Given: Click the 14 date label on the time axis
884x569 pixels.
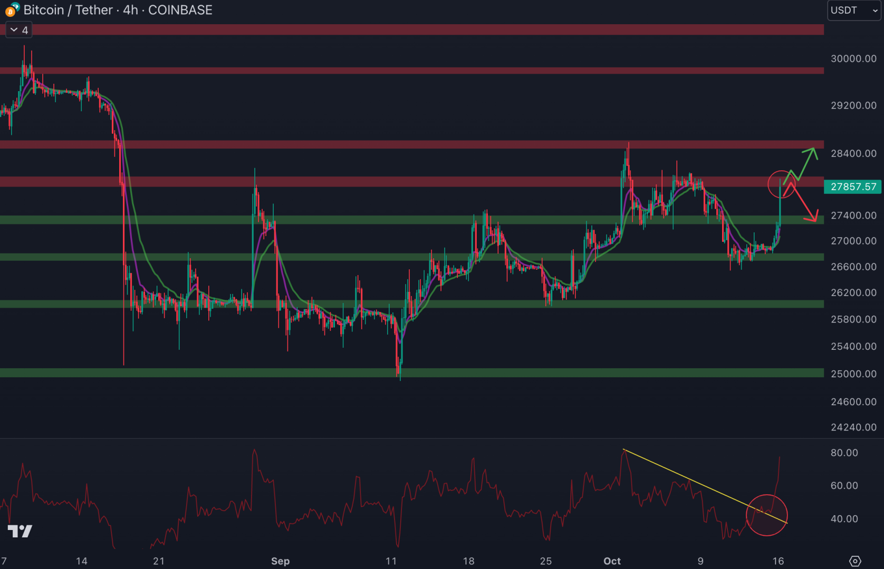Looking at the screenshot, I should (82, 561).
